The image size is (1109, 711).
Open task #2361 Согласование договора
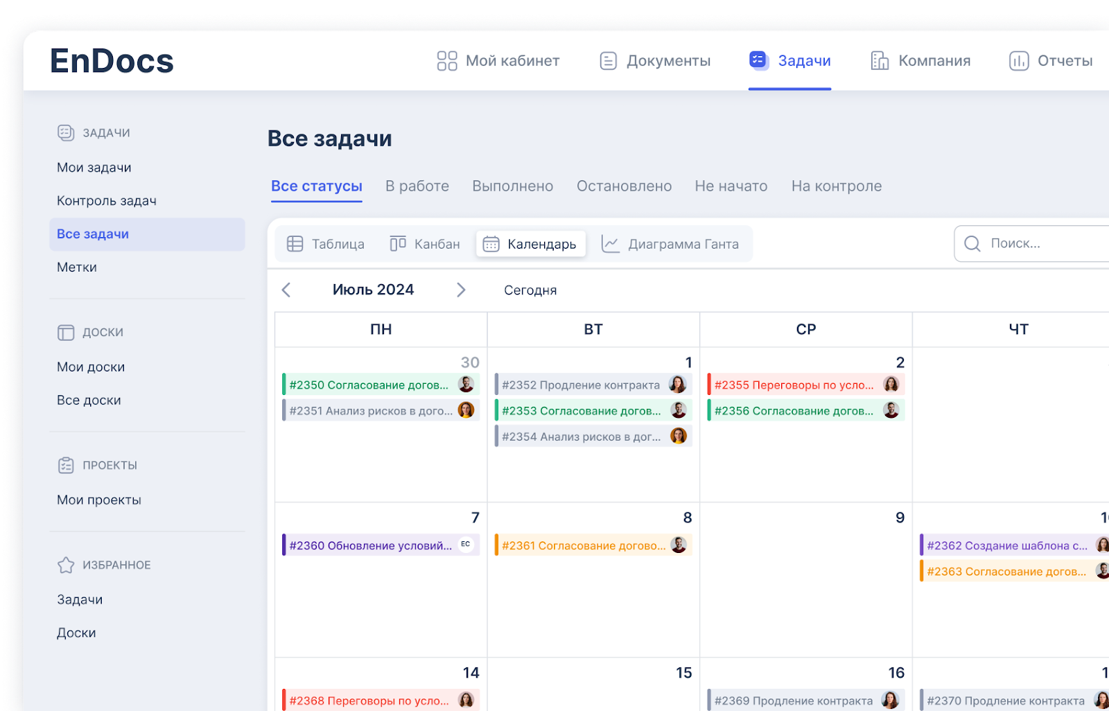tap(593, 545)
